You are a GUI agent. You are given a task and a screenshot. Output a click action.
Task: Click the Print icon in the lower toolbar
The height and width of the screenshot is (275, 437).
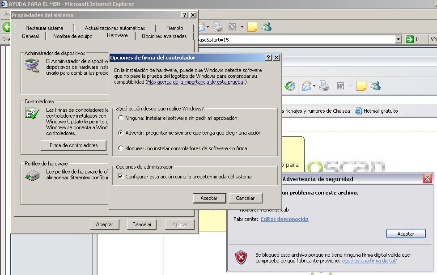coord(324,86)
